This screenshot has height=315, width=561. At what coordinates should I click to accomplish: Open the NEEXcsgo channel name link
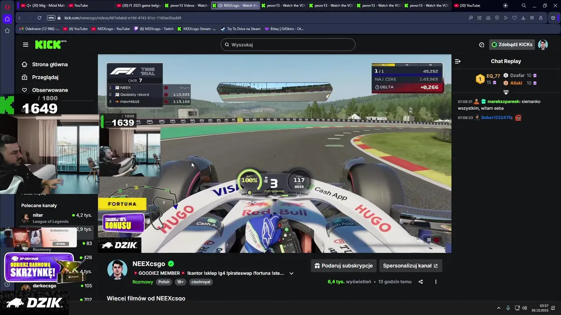point(149,264)
